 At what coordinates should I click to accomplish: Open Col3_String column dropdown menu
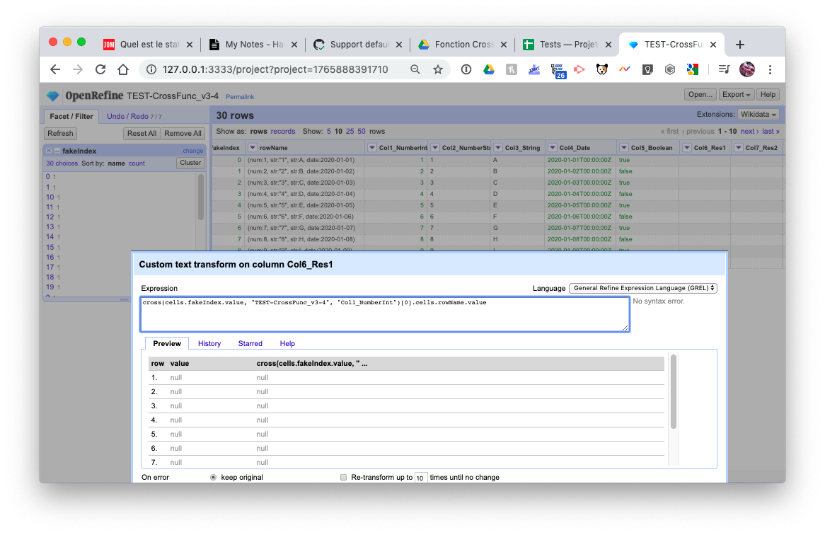click(x=498, y=148)
